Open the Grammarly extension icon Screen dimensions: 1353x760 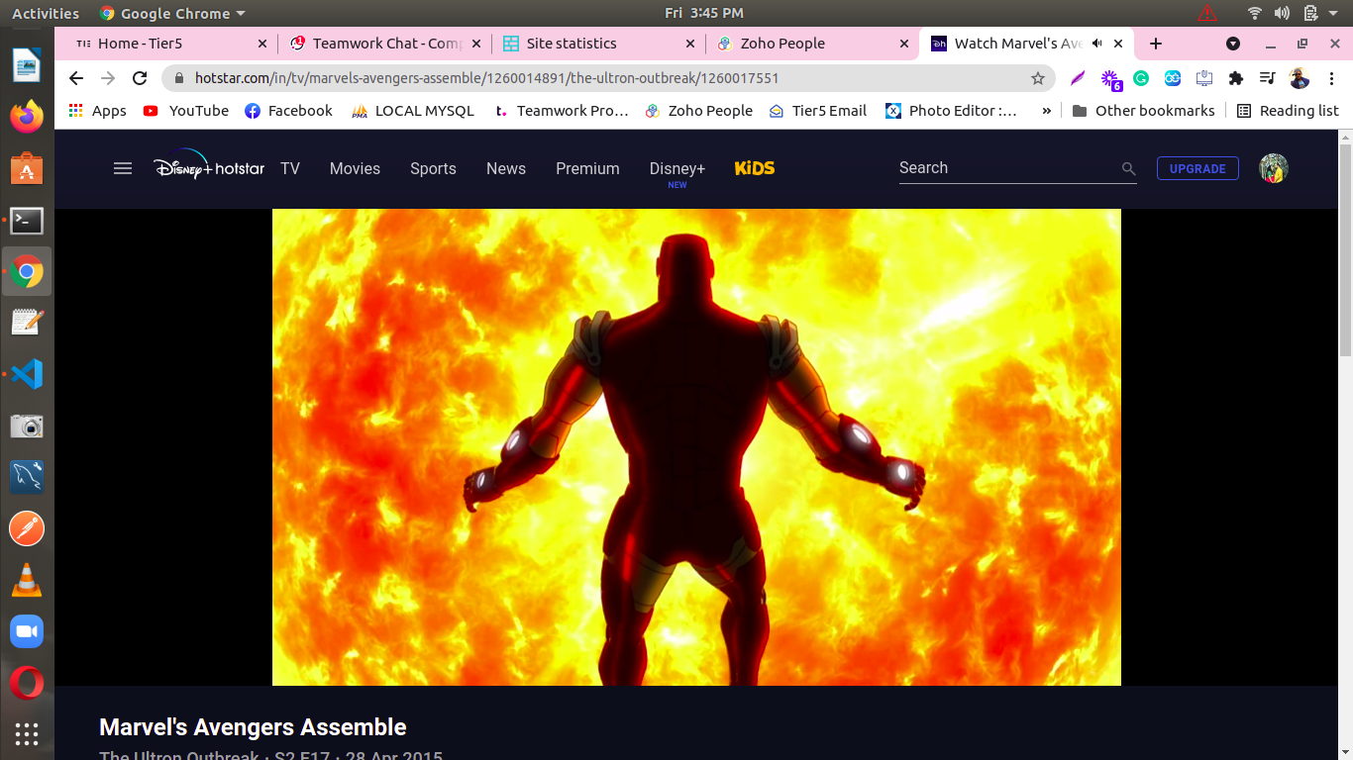click(x=1141, y=78)
